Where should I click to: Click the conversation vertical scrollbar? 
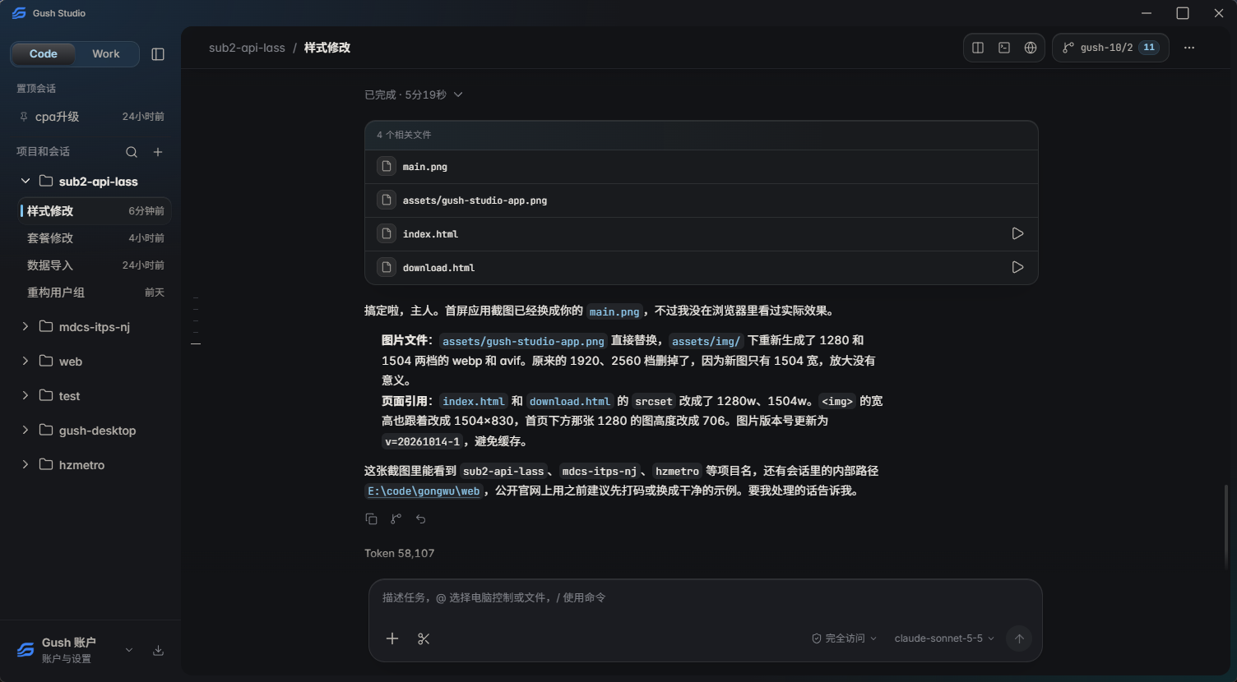coord(1225,526)
